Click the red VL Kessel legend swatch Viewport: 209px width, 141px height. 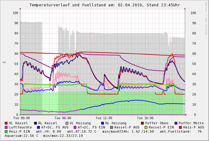click(6, 123)
